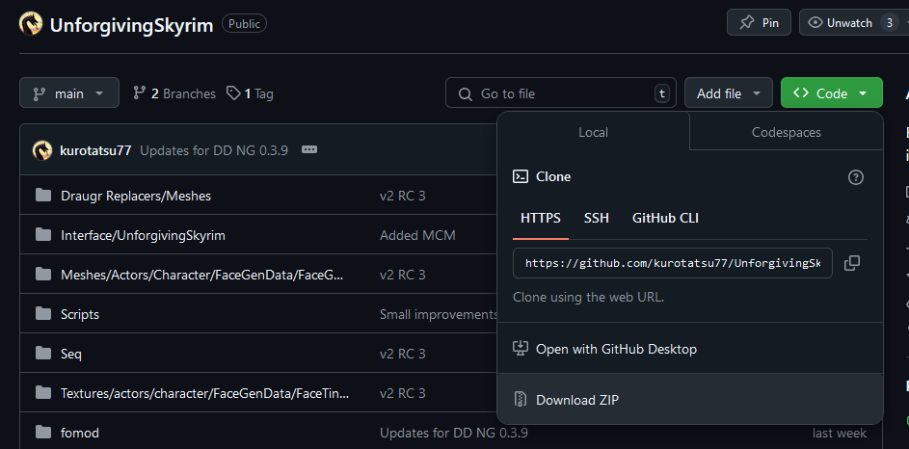Image resolution: width=909 pixels, height=449 pixels.
Task: Open the main branch dropdown
Action: (x=69, y=93)
